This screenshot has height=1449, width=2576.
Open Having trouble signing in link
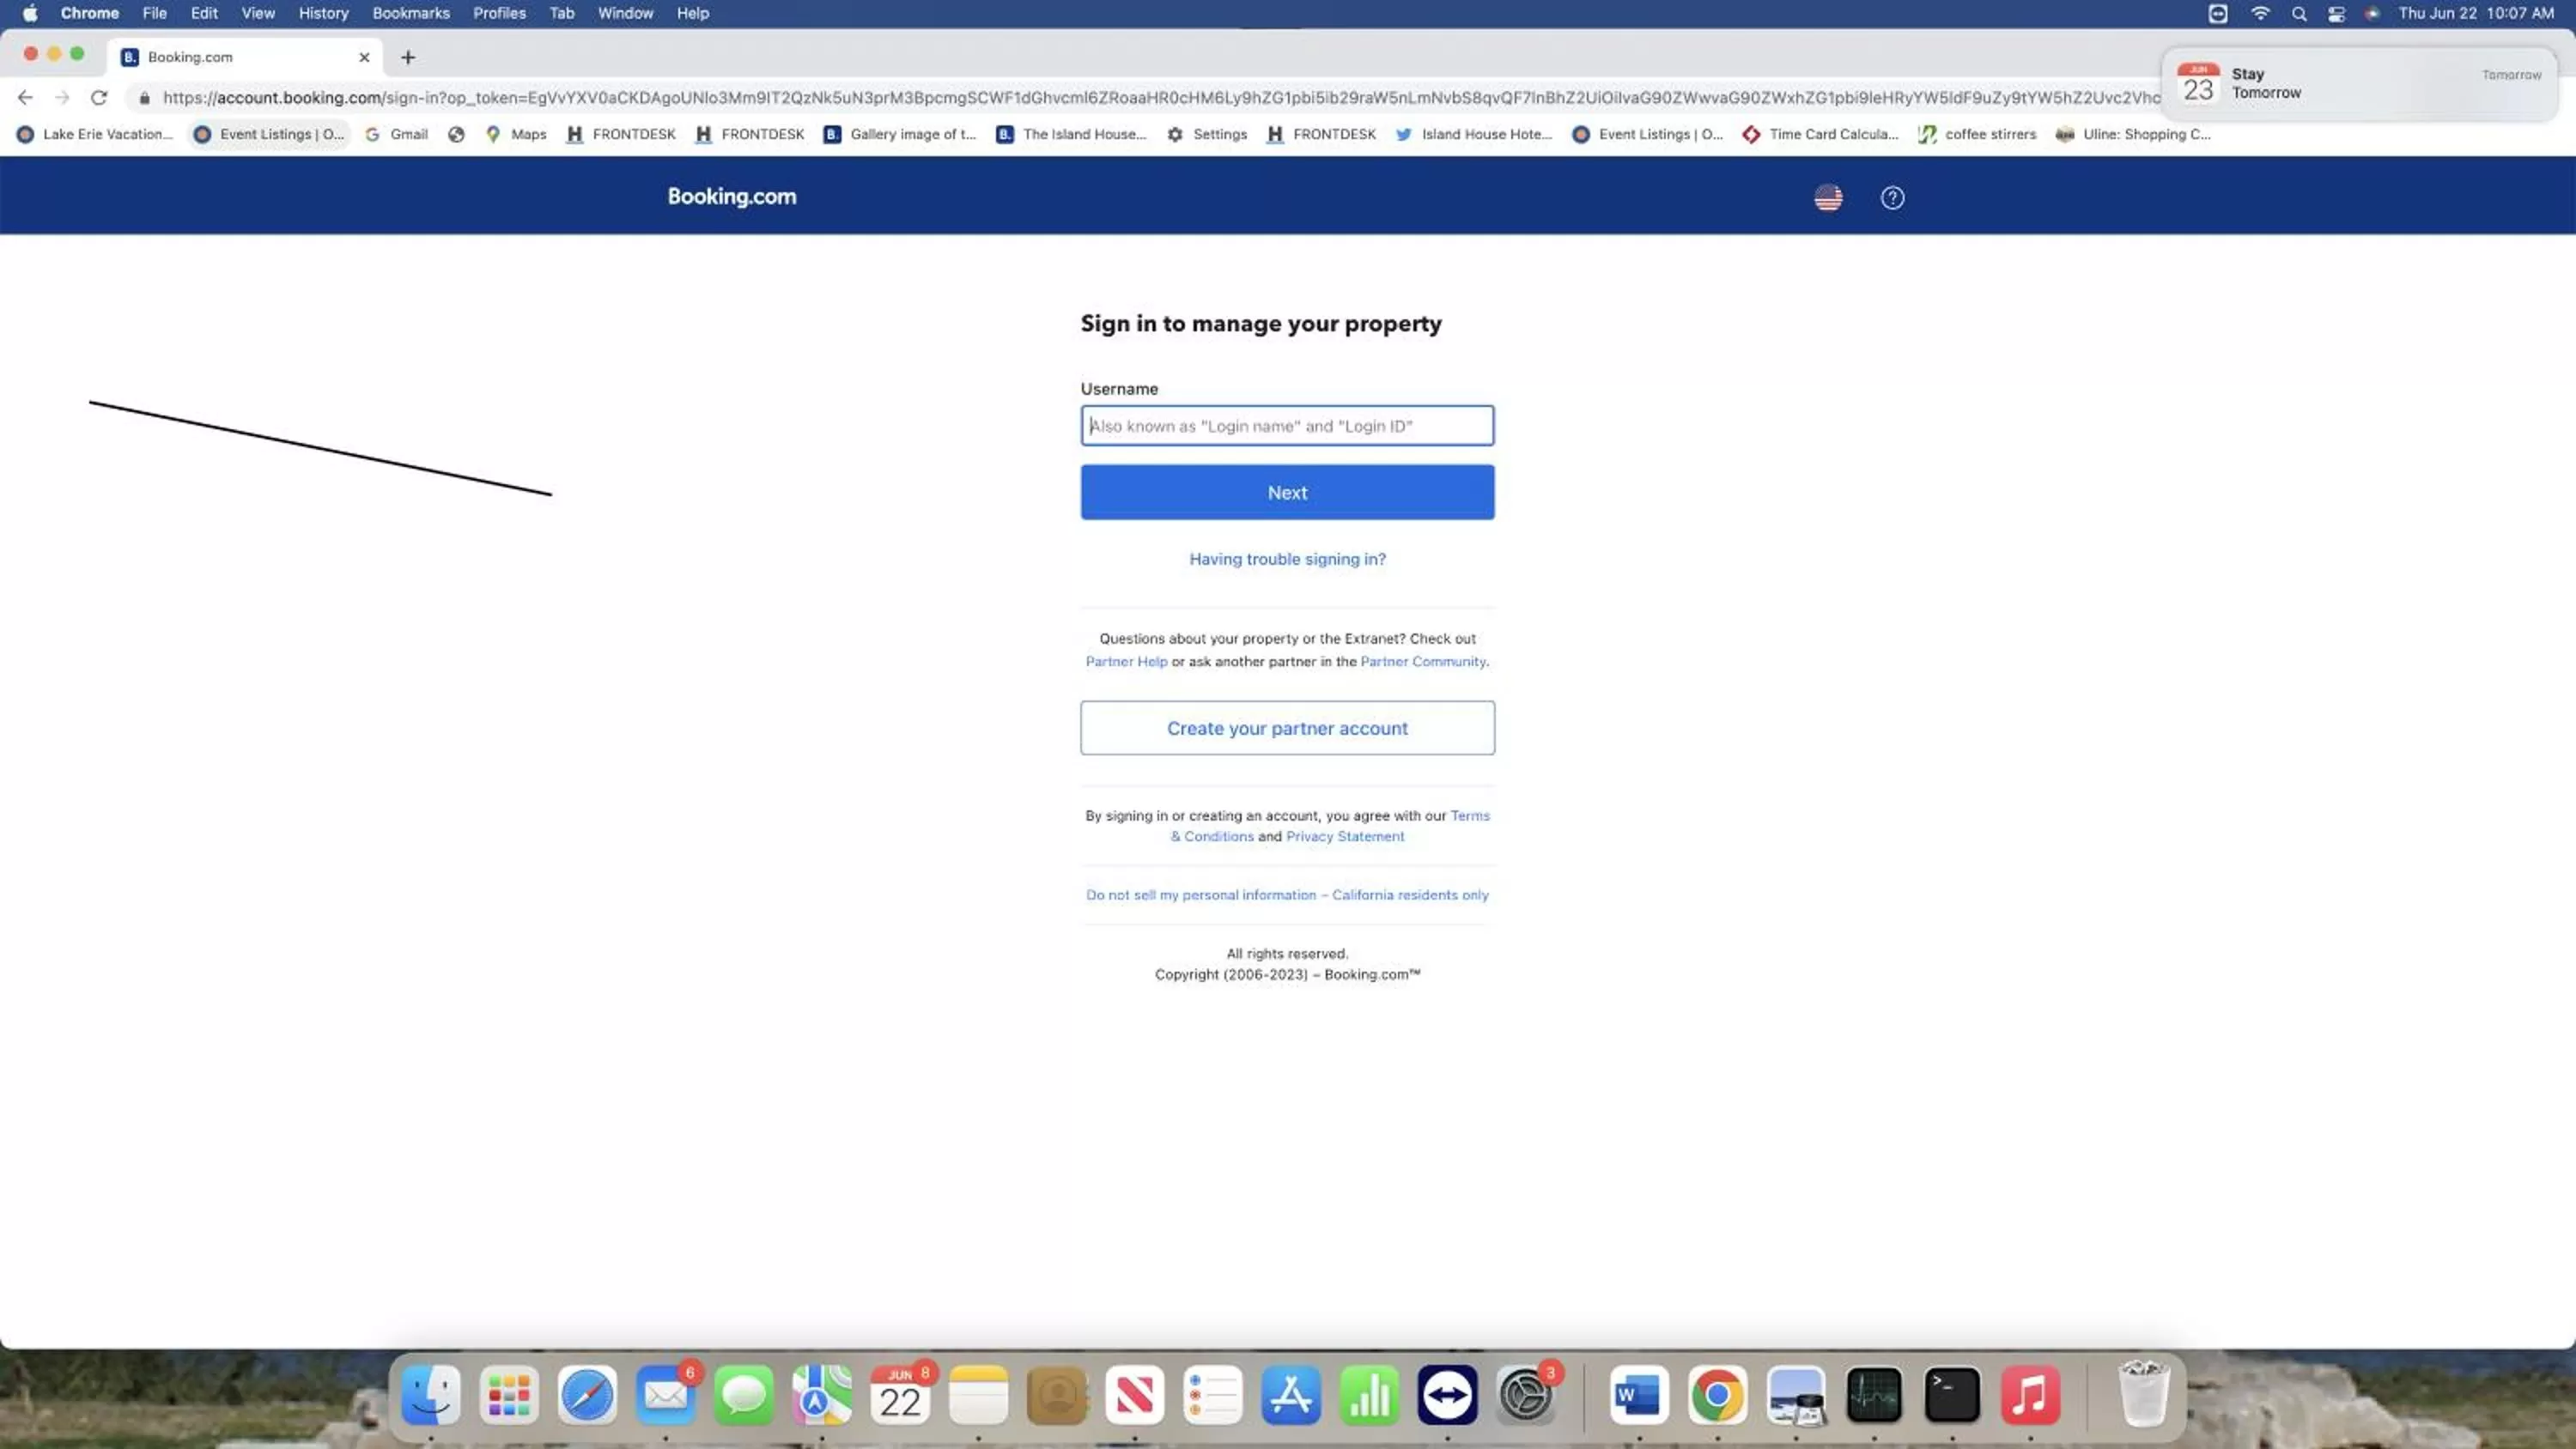1287,559
